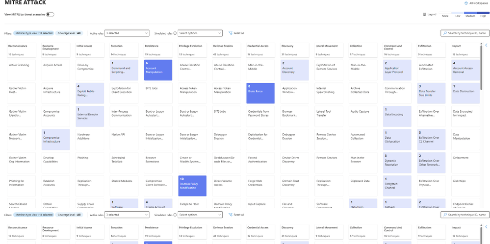Screen dimensions: 490x244
Task: Click the info icon beside upper Simulated rules
Action: [x=175, y=33]
